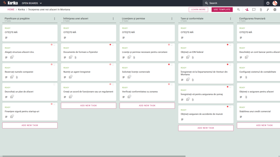Open checklist icon on Înregistrați-vă pentru asigurarea de șomaj
The height and width of the screenshot is (157, 280).
pos(188,99)
